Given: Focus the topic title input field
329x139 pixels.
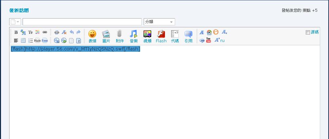Looking at the screenshot, I should point(82,22).
